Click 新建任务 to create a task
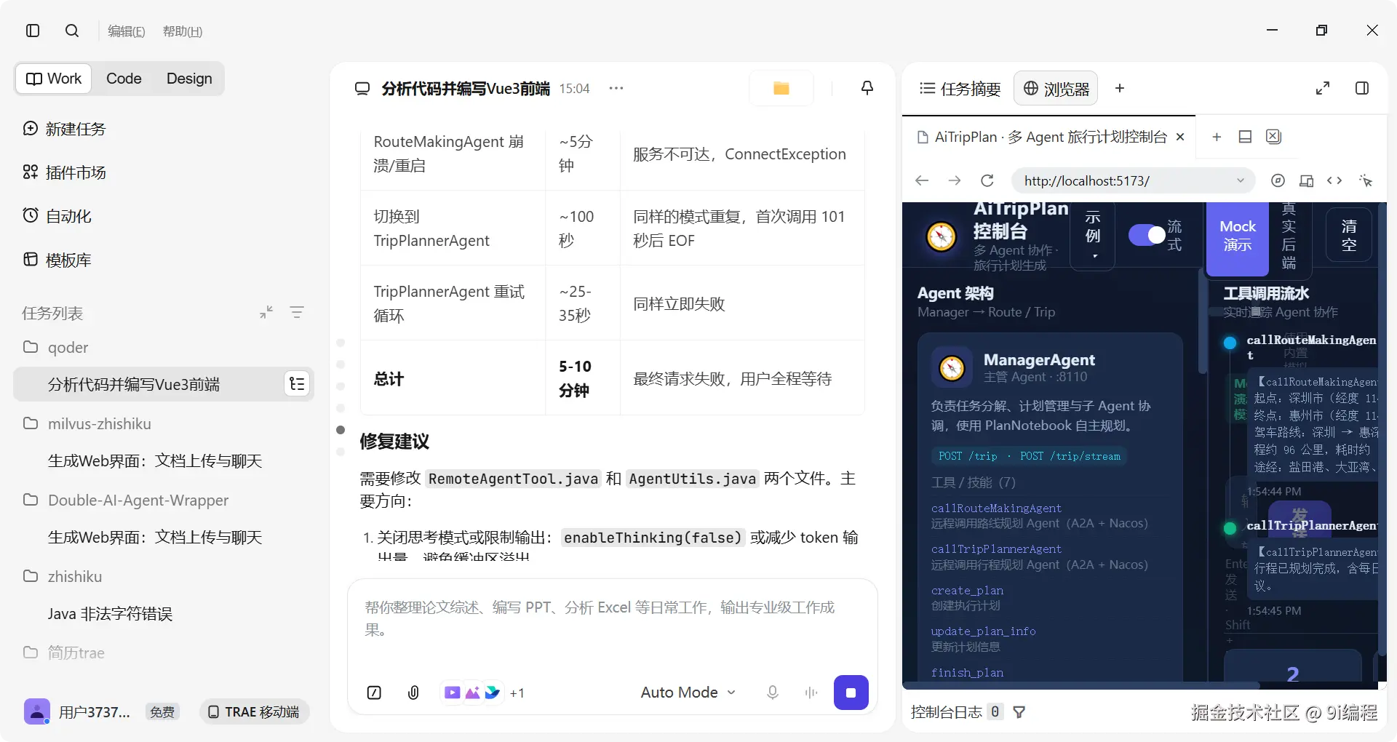The image size is (1397, 742). [x=65, y=129]
